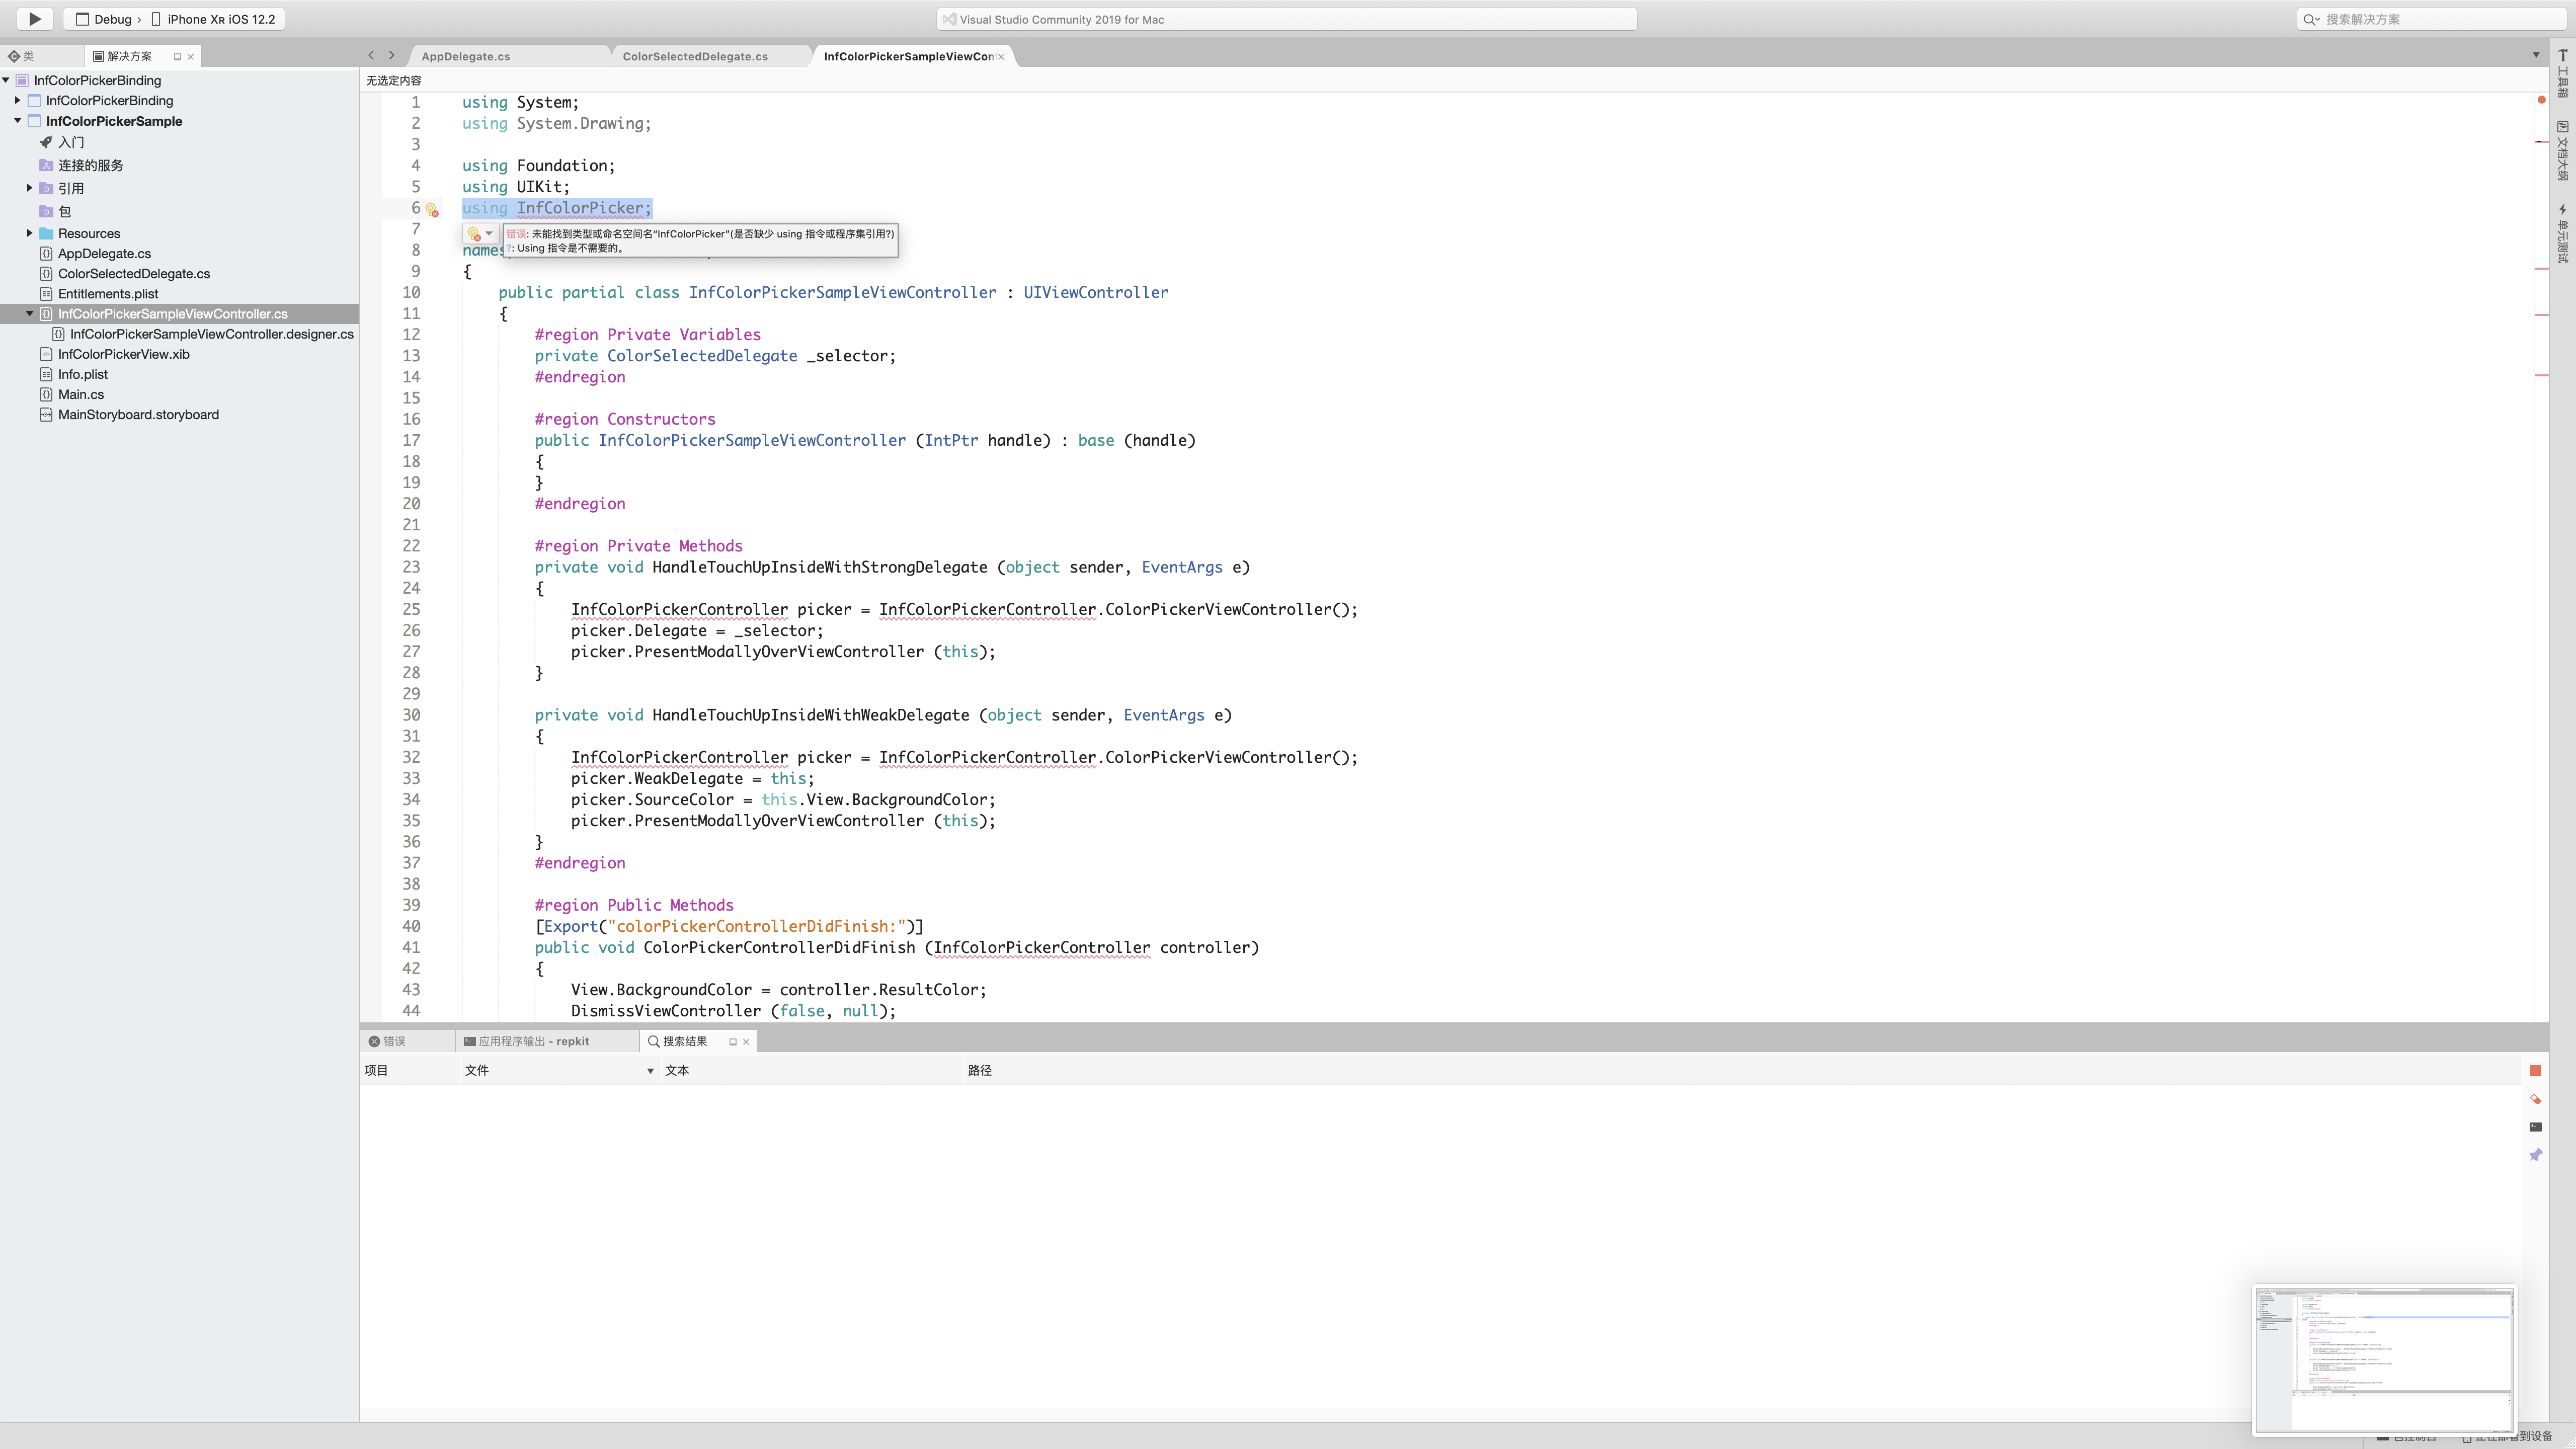Open InfColorPickerView.xib from the tree
This screenshot has width=2576, height=1449.
pyautogui.click(x=122, y=353)
